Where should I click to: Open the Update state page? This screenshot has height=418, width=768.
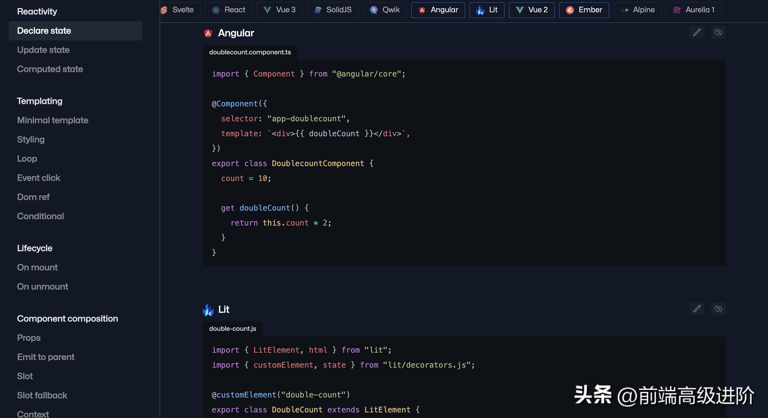tap(43, 50)
